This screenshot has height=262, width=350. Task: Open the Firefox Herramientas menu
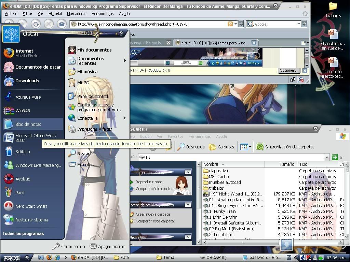tap(103, 14)
